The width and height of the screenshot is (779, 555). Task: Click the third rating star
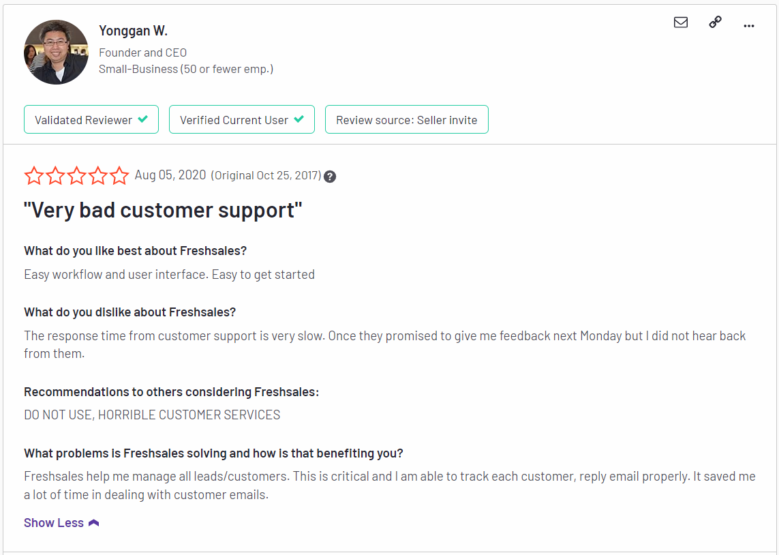(x=76, y=175)
